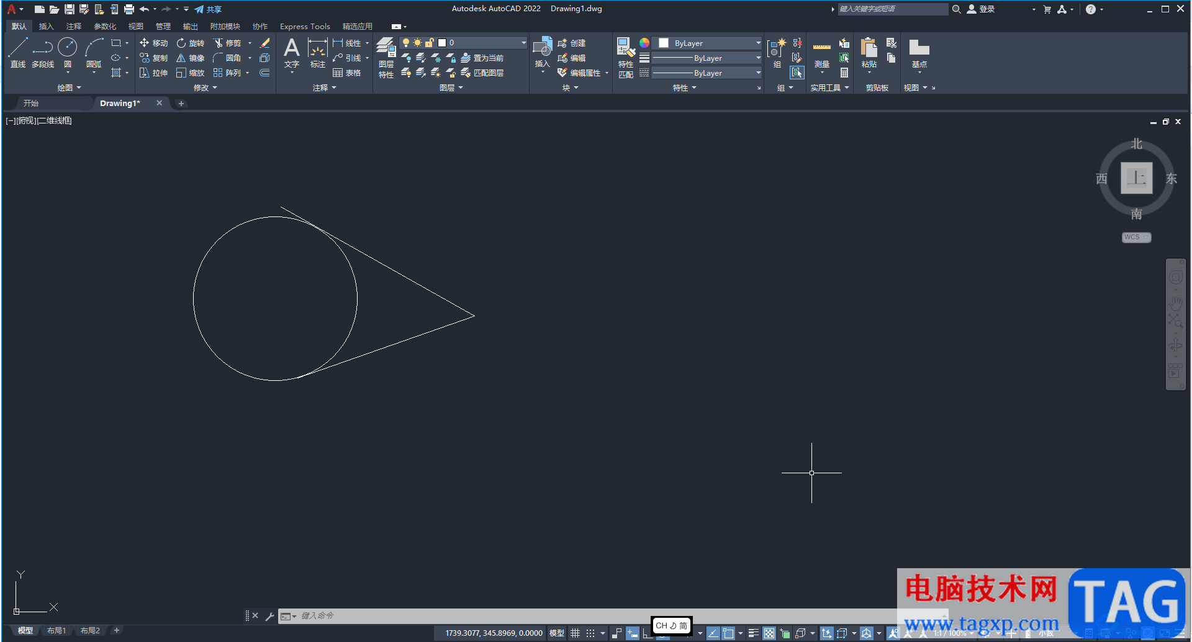The height and width of the screenshot is (642, 1192).
Task: Expand the Modify (修改) panel
Action: click(205, 87)
